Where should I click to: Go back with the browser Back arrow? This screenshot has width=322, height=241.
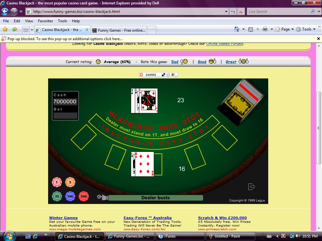[x=5, y=12]
